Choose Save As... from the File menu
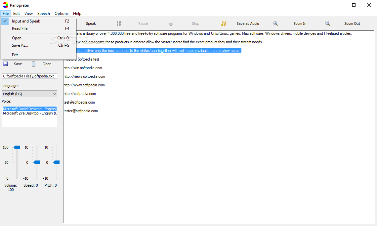Screen dimensions: 377x226 38,45
